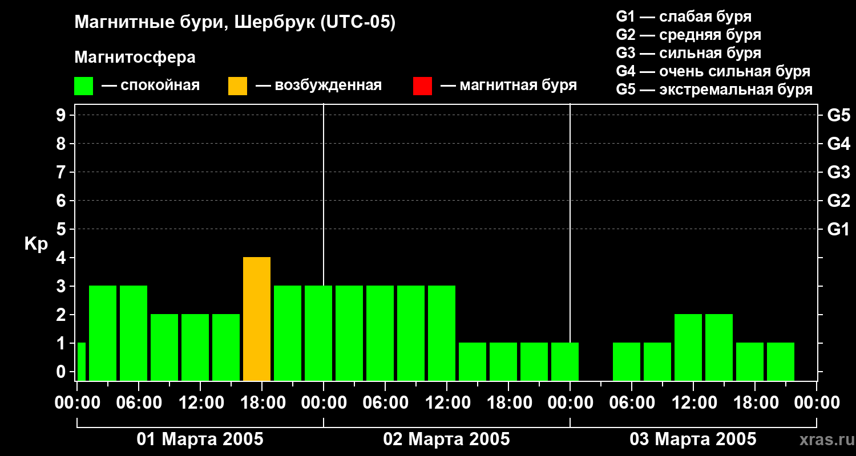Click the title "Магнитные бури, Шербрук (UTC-05)"
The height and width of the screenshot is (456, 856).
click(235, 23)
